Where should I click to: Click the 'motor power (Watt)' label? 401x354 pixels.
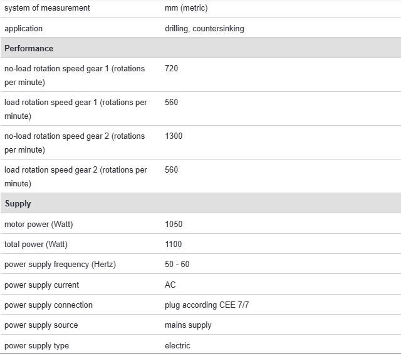[x=43, y=224]
